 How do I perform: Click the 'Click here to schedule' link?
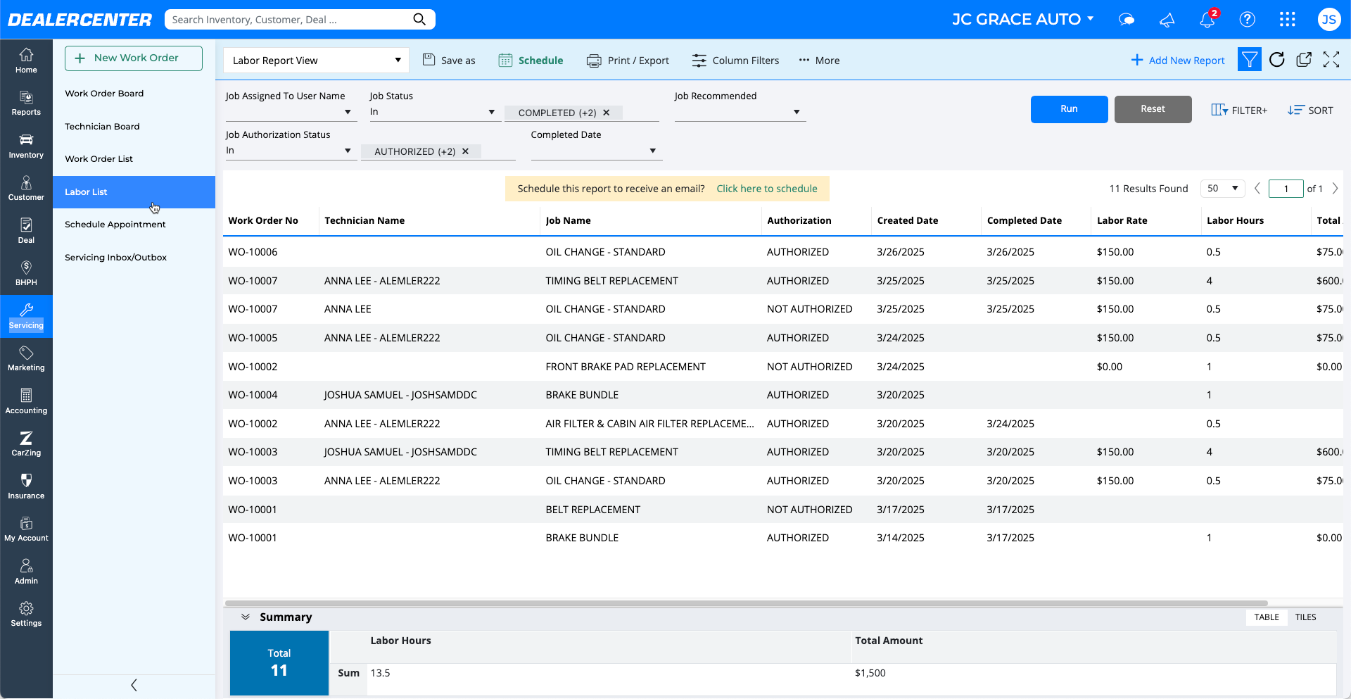click(767, 189)
